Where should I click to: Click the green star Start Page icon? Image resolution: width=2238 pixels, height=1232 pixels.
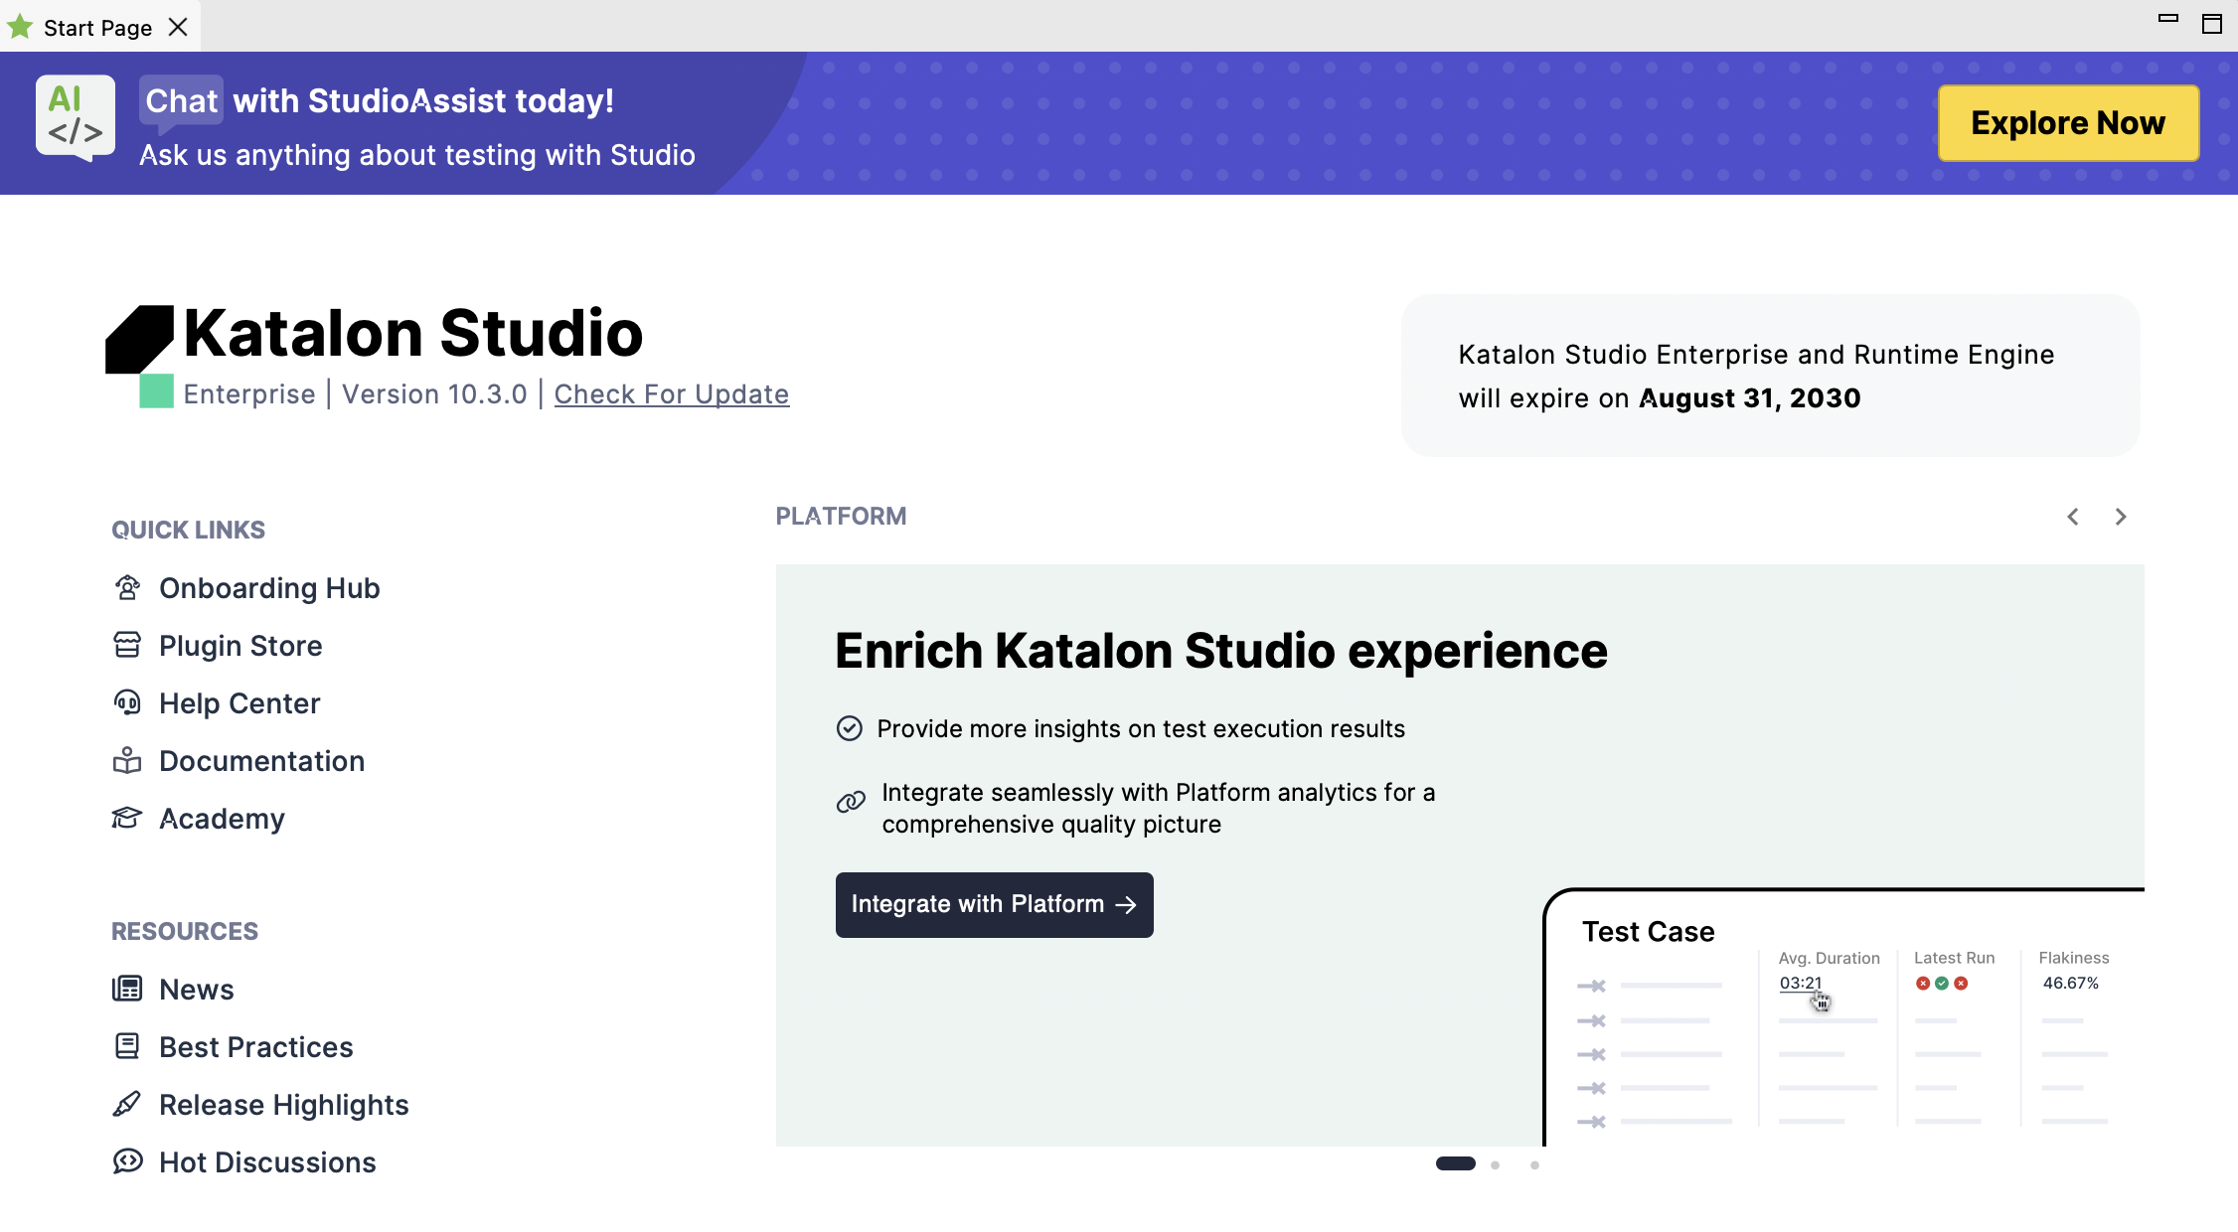[x=20, y=27]
